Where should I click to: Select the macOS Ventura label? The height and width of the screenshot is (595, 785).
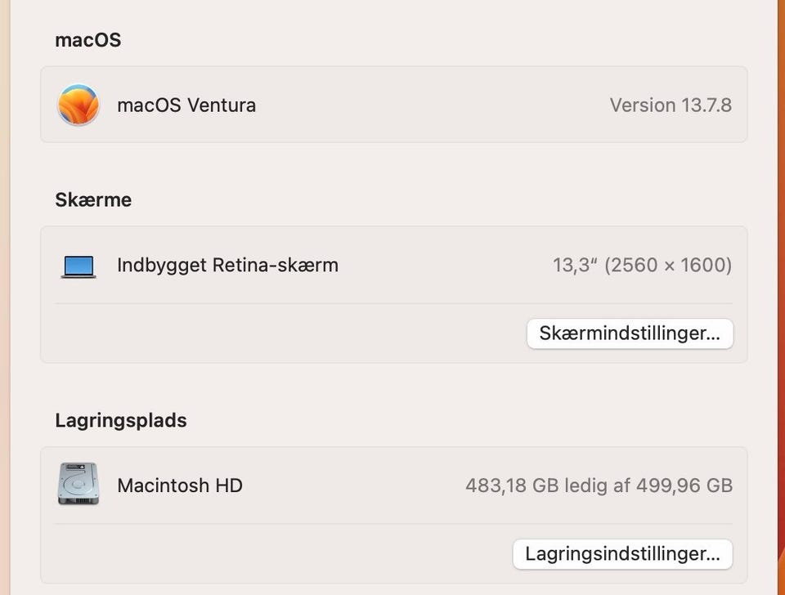(186, 105)
